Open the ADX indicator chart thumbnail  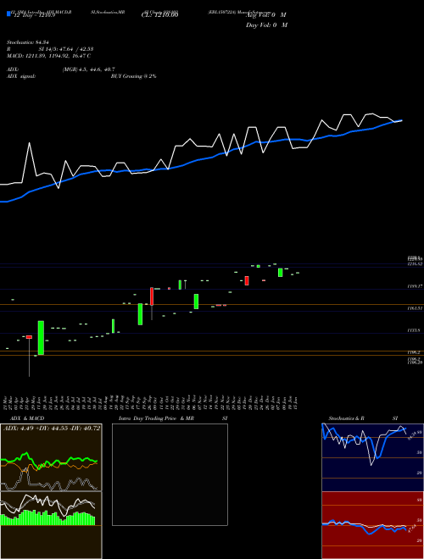click(51, 457)
